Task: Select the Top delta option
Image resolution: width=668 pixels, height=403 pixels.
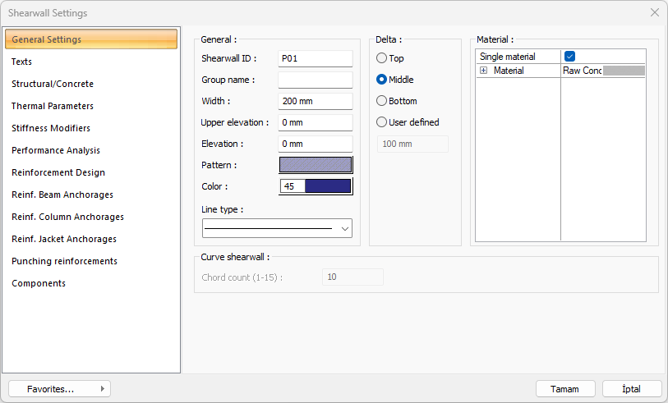Action: (x=382, y=58)
